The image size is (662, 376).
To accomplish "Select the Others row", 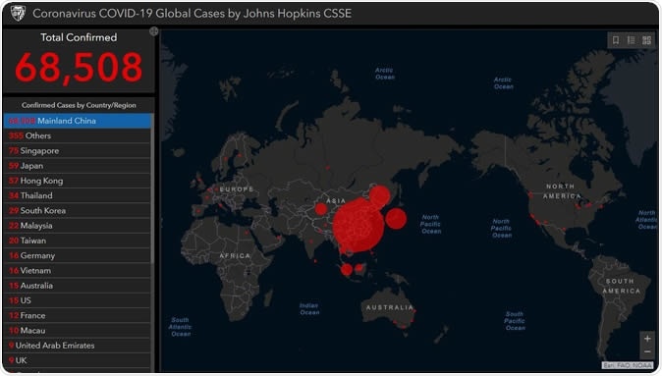I will (x=78, y=135).
